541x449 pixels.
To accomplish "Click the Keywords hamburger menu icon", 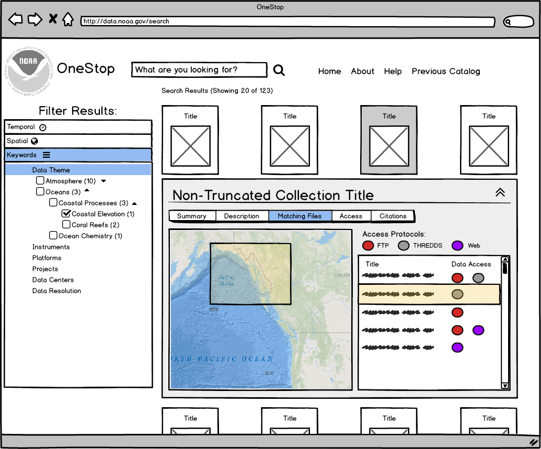I will 46,155.
